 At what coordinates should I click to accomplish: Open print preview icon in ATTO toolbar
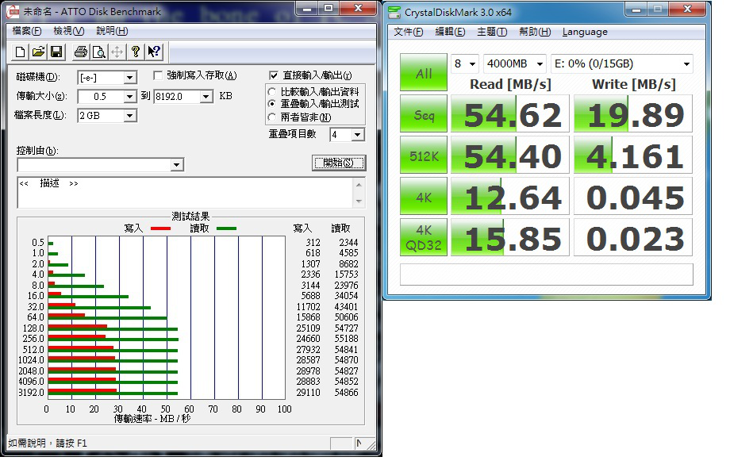98,52
